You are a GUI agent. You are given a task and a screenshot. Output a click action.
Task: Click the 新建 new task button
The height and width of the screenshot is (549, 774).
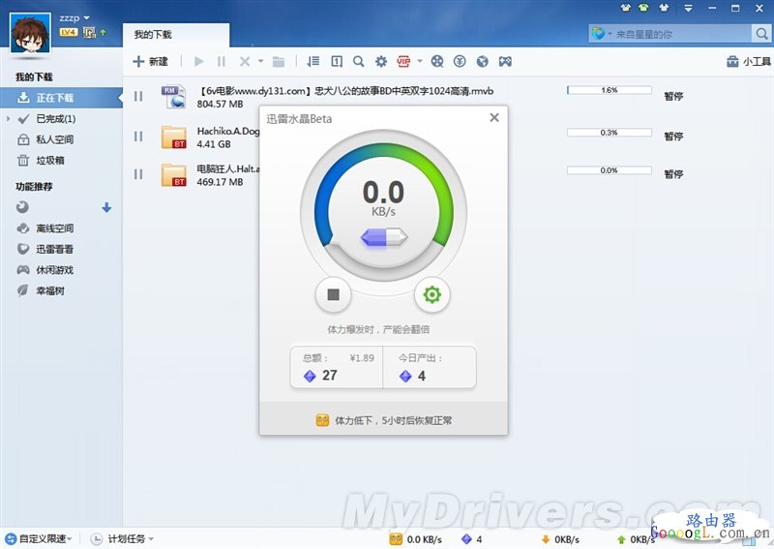click(151, 62)
